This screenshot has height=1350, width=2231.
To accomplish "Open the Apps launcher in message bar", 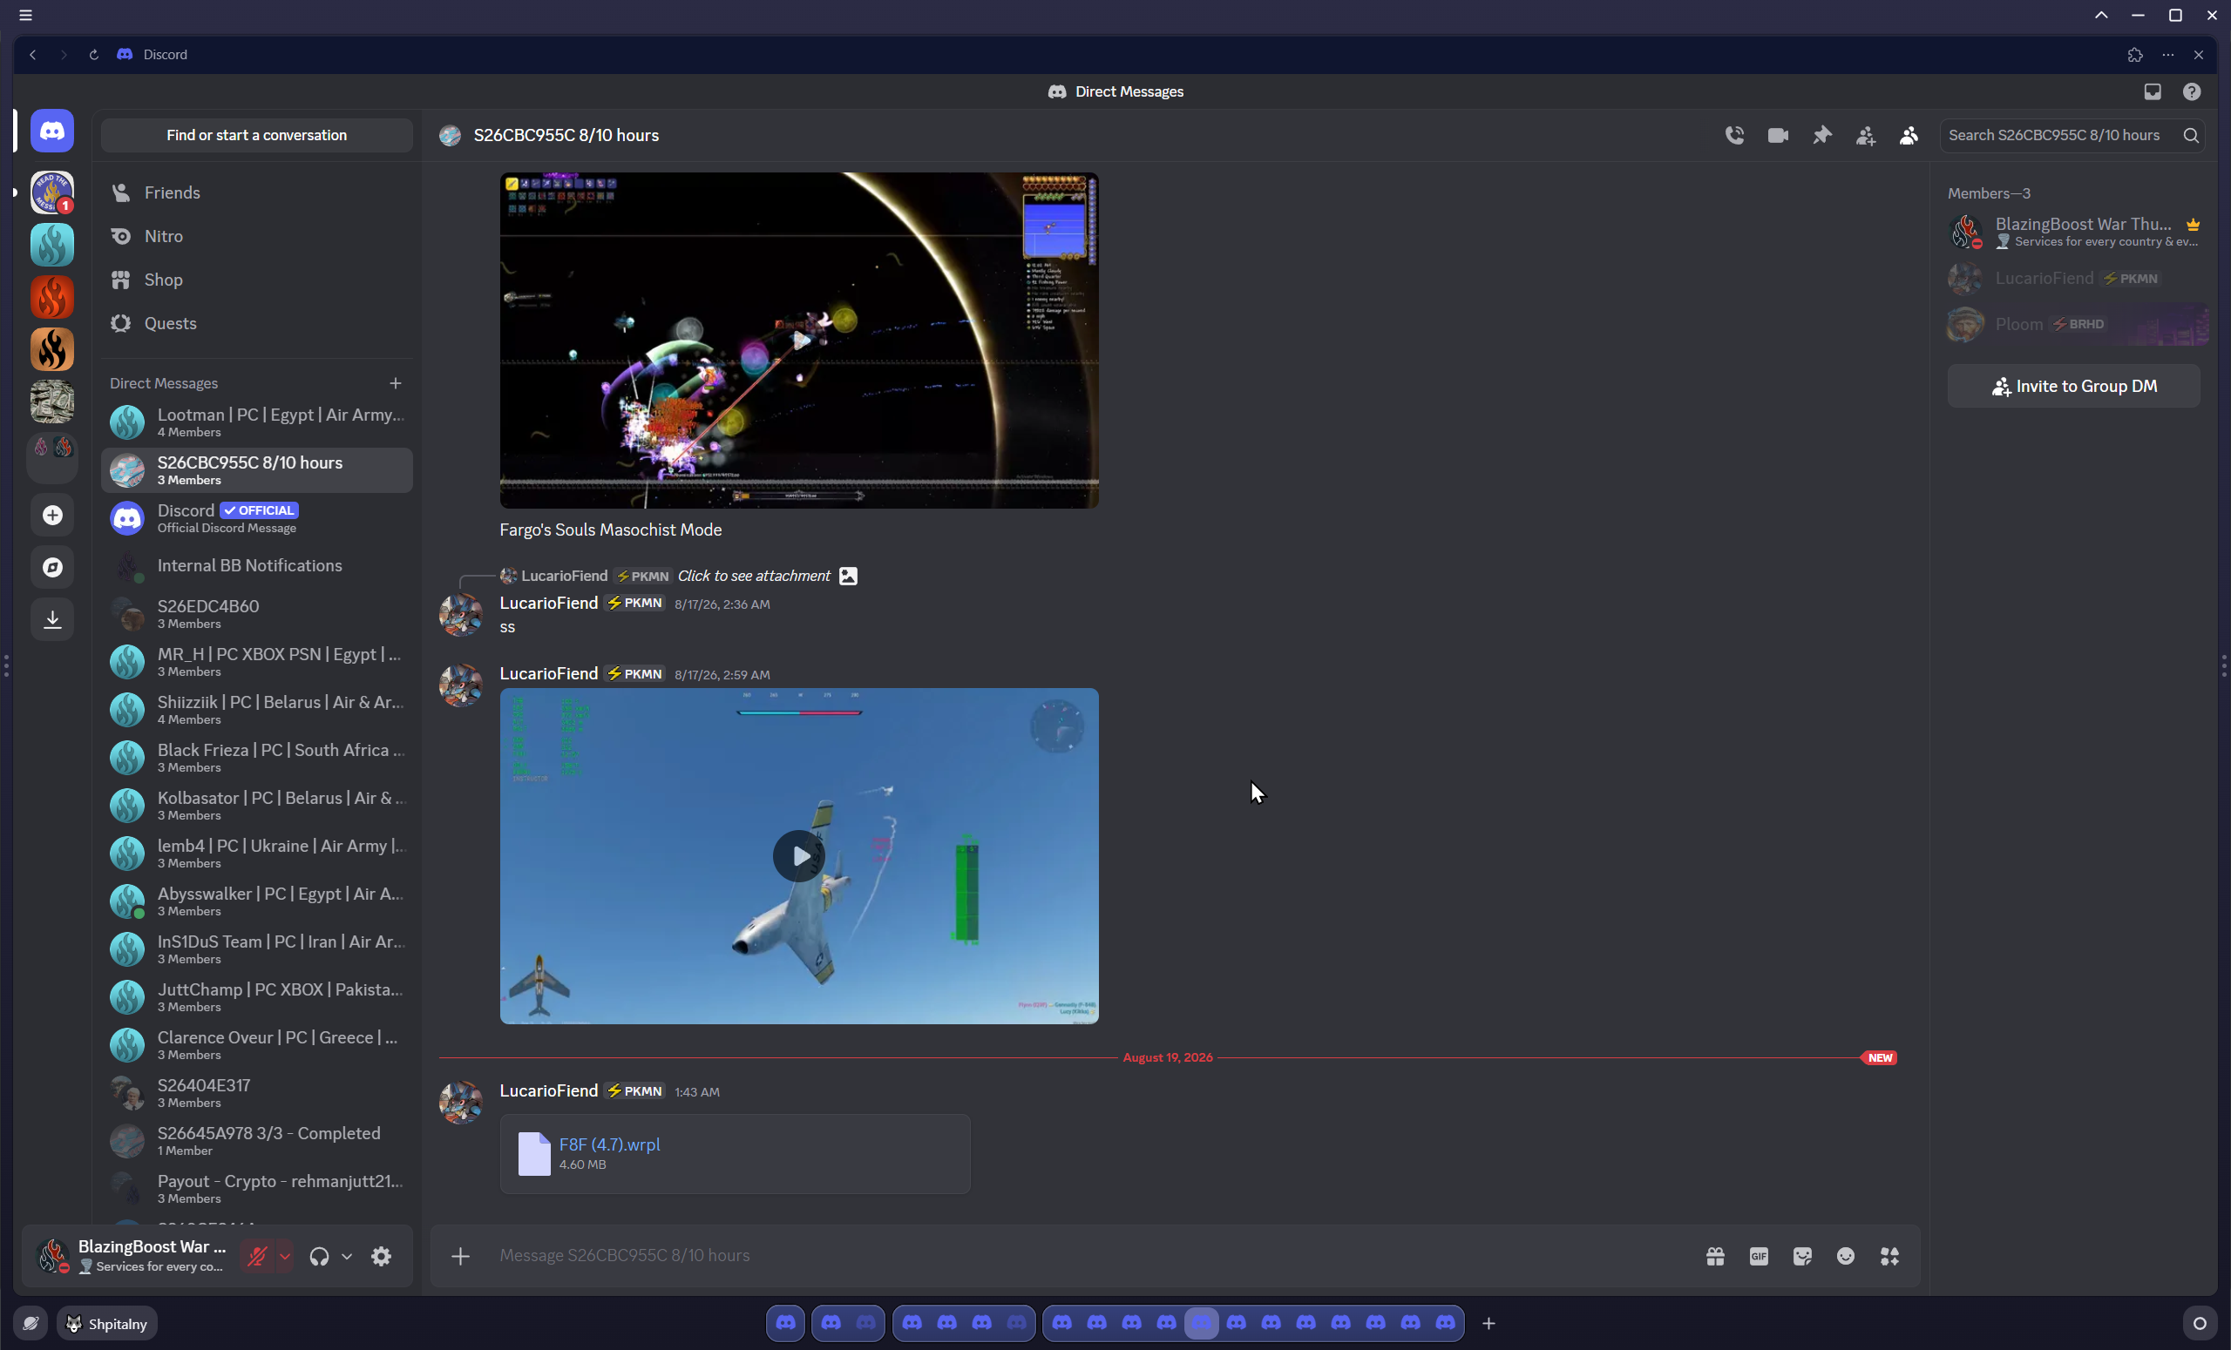I will coord(1889,1256).
